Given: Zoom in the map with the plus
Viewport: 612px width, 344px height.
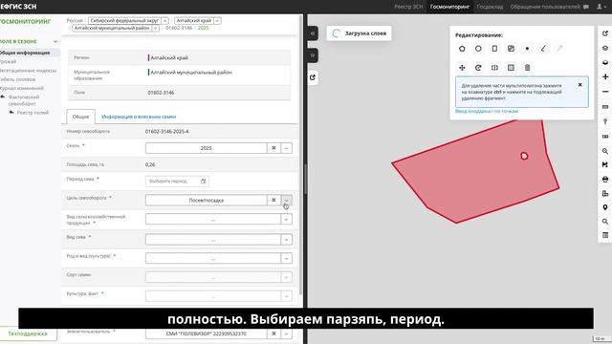Looking at the screenshot, I should click(x=605, y=76).
